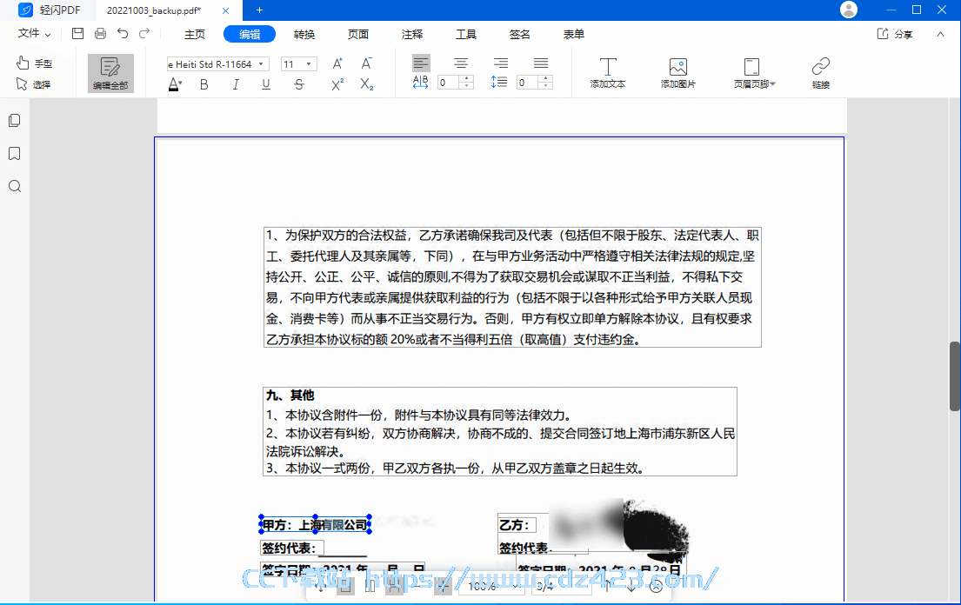The image size is (961, 605).
Task: Click the 九、其他 heading text
Action: click(x=290, y=396)
